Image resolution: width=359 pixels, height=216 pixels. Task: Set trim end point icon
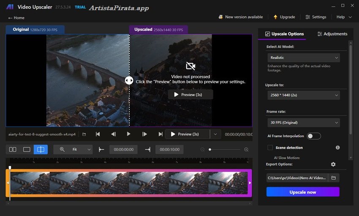click(148, 150)
